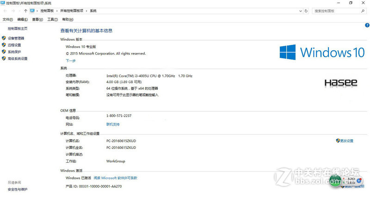Viewport: 370px width, 197px height.
Task: Click 所有控制面板项 breadcrumb
Action: point(72,11)
